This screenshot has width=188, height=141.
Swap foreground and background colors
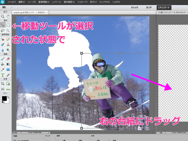click(x=8, y=97)
